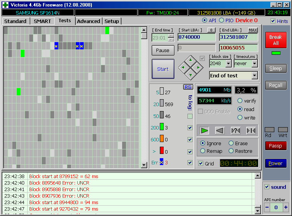Toggle the Grid checkbox
This screenshot has width=292, height=216.
coord(201,164)
